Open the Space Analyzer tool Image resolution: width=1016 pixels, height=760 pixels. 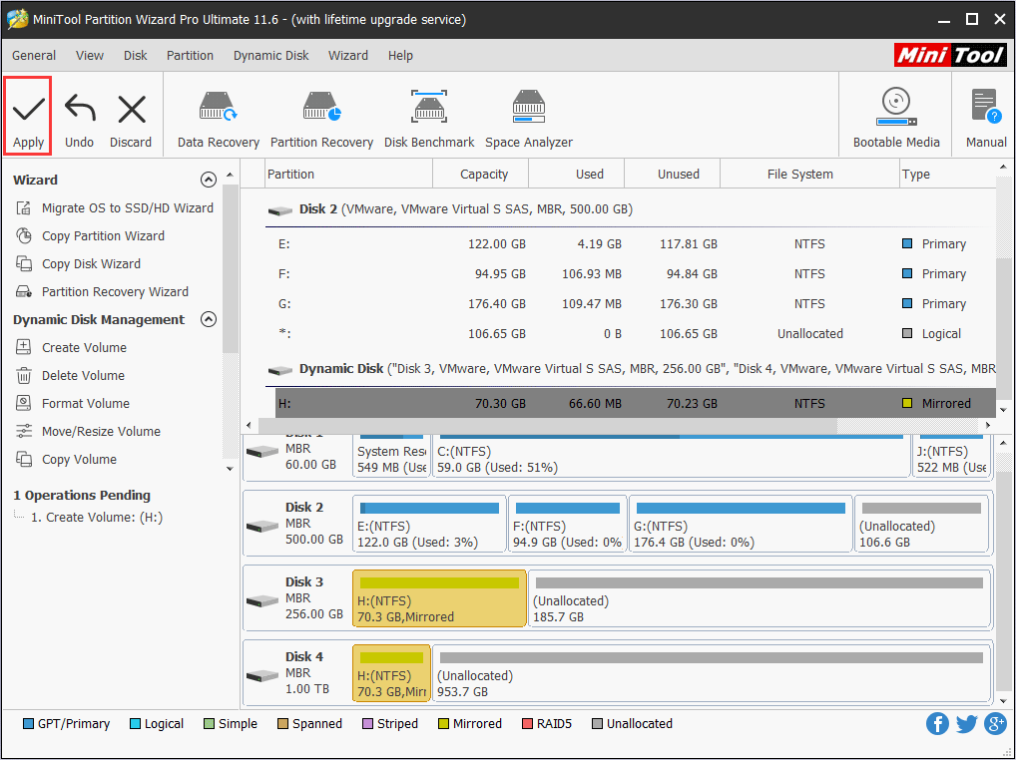pos(528,115)
